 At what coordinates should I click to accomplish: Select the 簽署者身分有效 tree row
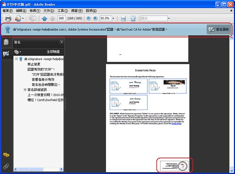click(43, 79)
